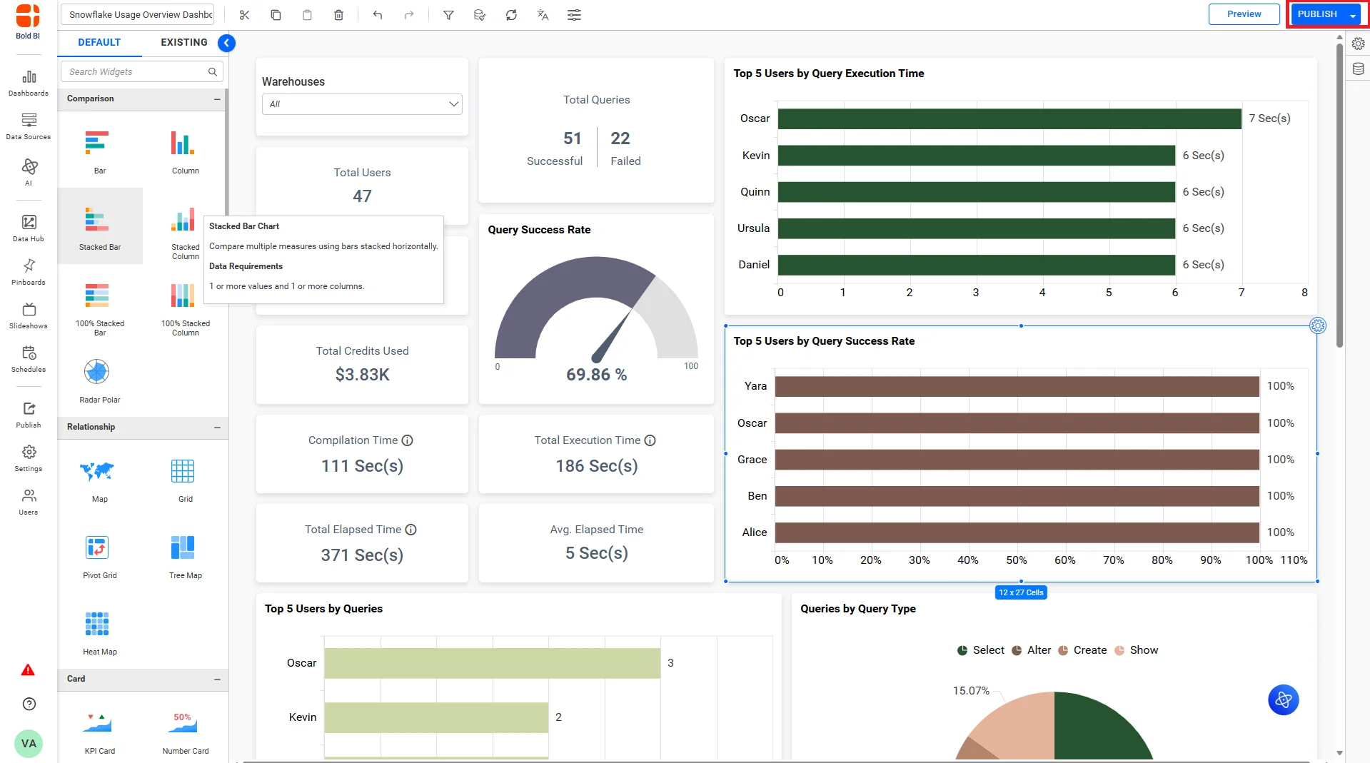
Task: Open Schedules in left sidebar
Action: [x=29, y=359]
